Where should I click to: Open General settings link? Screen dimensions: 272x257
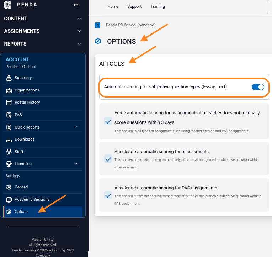point(21,187)
